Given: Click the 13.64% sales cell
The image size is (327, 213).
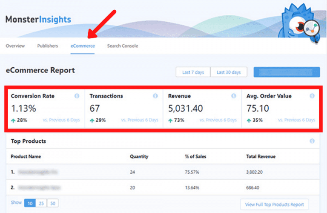Looking at the screenshot, I should point(192,188).
